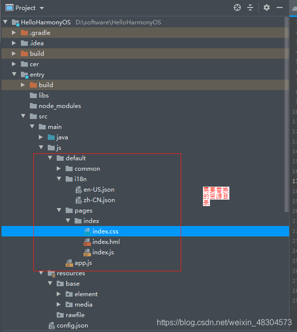Image resolution: width=297 pixels, height=332 pixels.
Task: Select the src folder label
Action: 43,116
